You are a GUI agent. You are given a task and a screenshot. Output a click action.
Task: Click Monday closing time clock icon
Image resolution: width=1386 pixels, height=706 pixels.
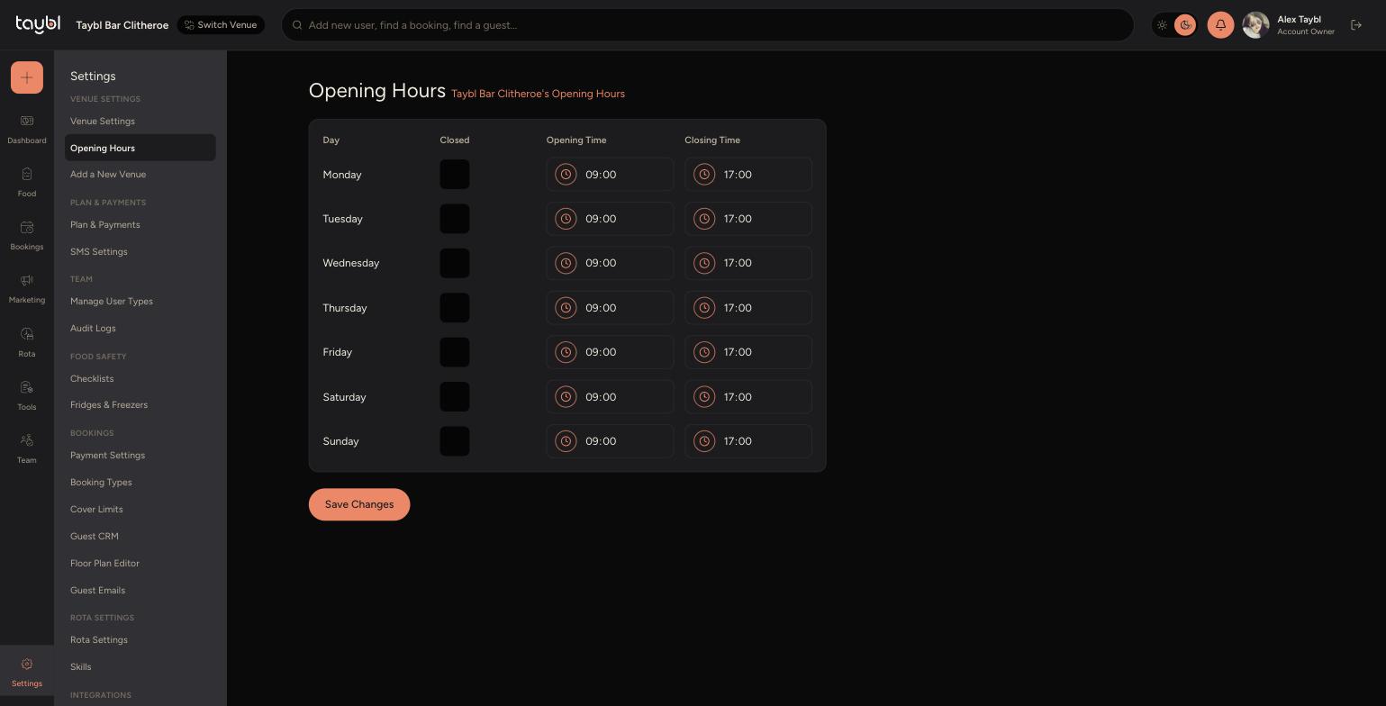click(704, 175)
